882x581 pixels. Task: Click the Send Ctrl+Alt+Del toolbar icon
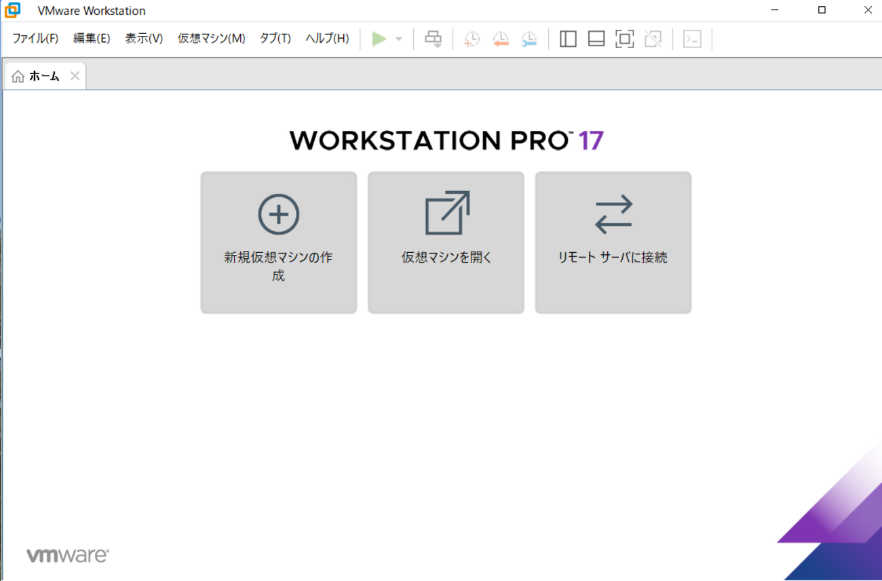pyautogui.click(x=433, y=39)
